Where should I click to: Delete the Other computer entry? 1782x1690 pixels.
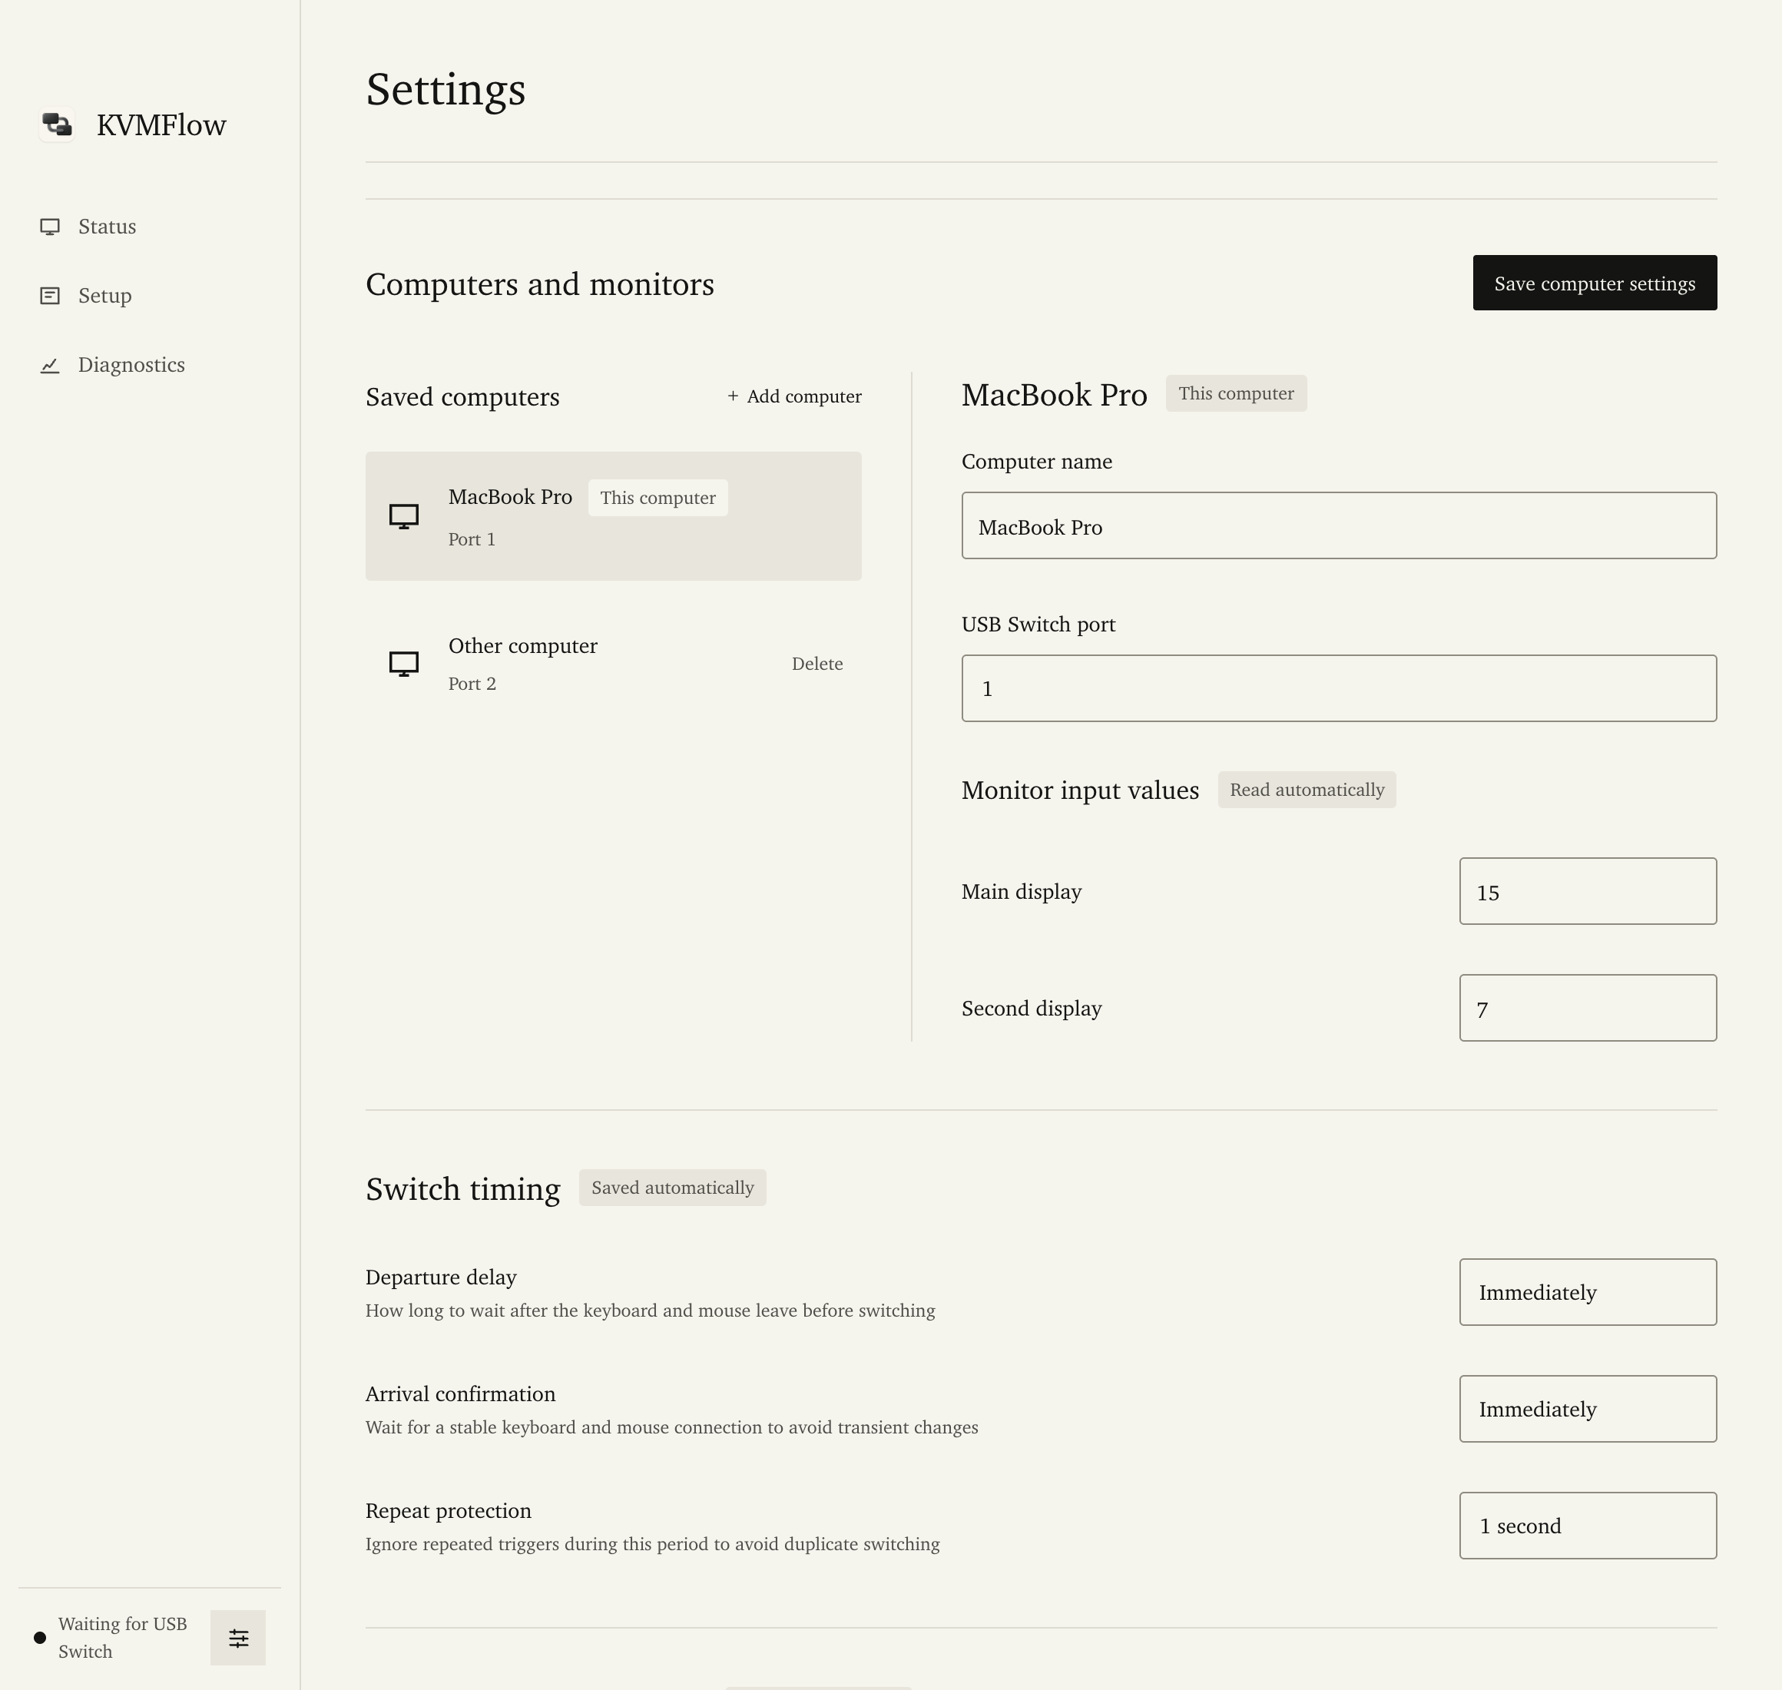pos(817,664)
